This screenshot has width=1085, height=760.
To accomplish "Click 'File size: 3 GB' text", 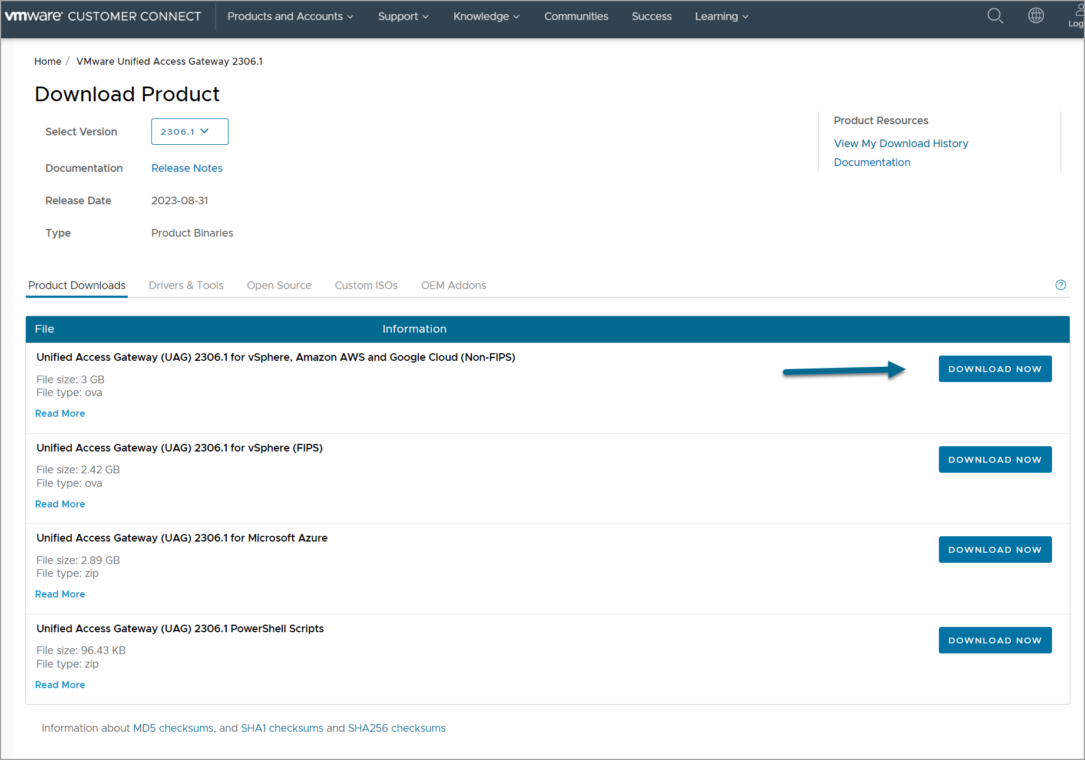I will click(71, 380).
